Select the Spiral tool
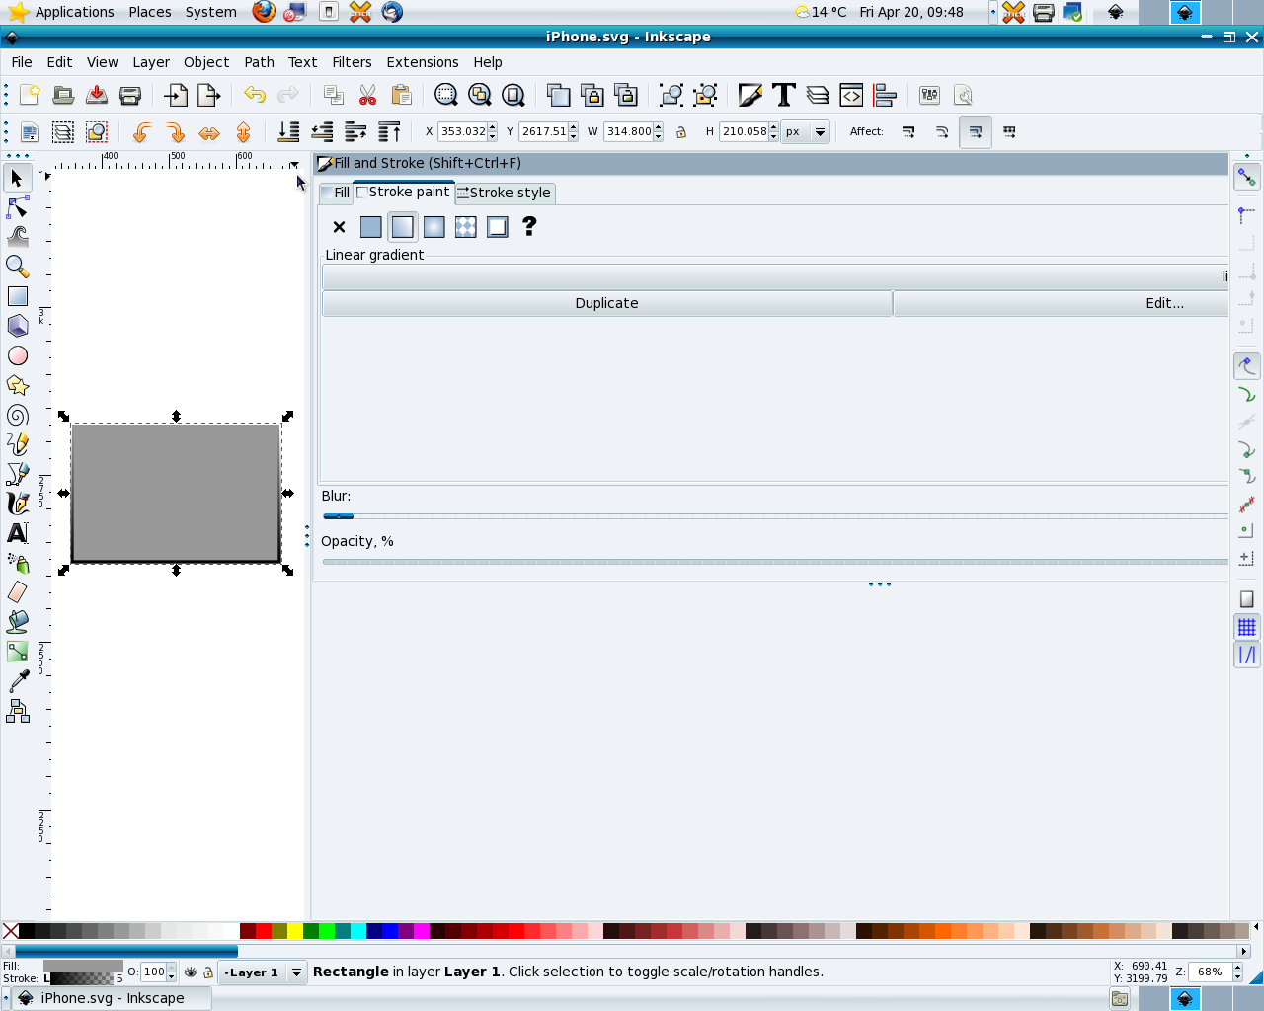Viewport: 1264px width, 1011px height. tap(18, 415)
